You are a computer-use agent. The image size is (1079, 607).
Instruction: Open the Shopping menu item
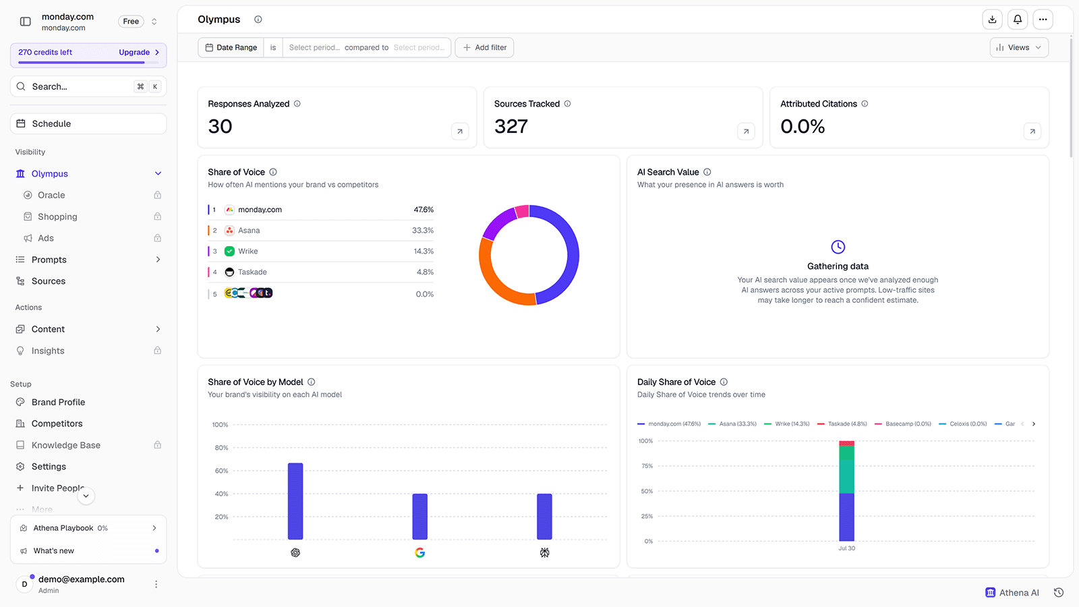coord(57,216)
